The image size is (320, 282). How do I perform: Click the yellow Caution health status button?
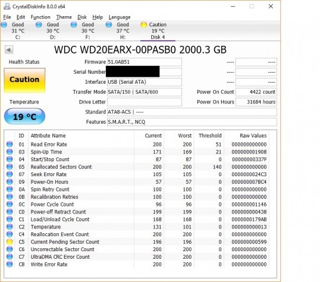click(x=24, y=80)
